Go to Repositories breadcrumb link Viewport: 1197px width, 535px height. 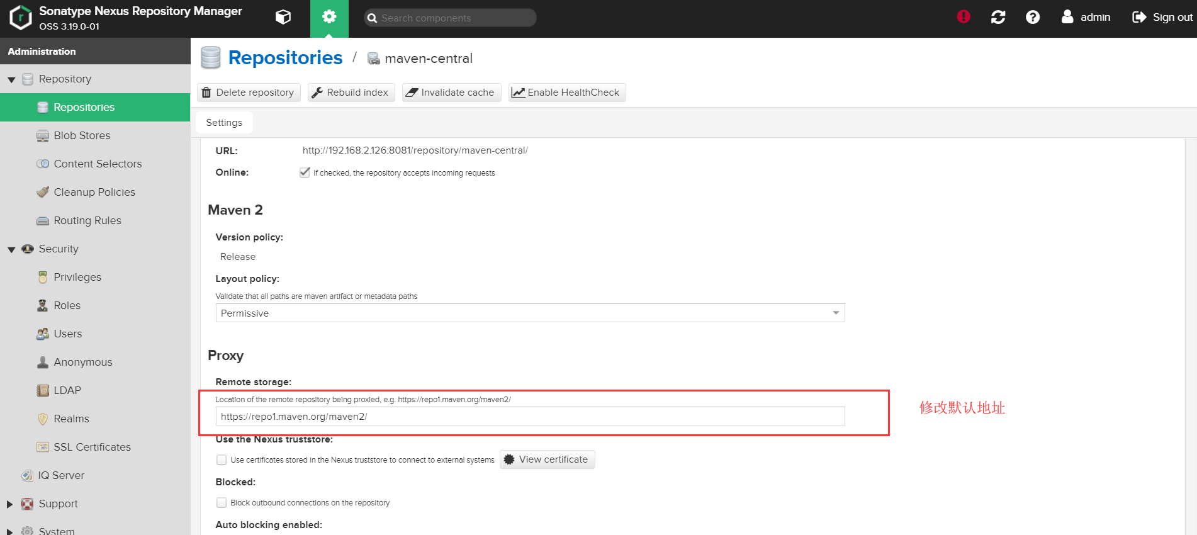coord(285,57)
